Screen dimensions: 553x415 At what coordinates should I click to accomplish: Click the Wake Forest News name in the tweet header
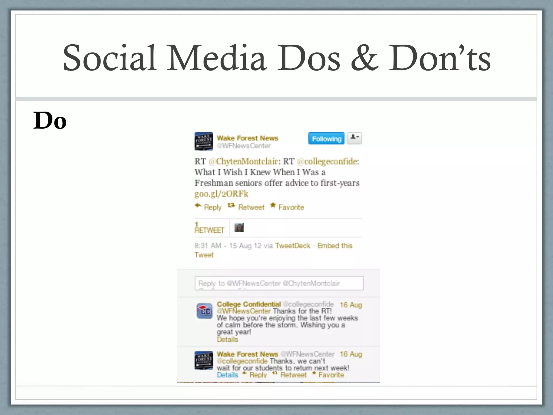pyautogui.click(x=247, y=138)
